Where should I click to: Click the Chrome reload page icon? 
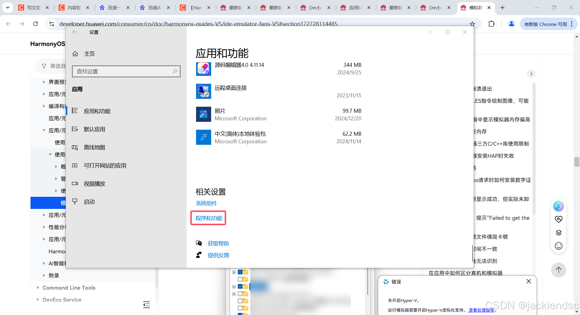pos(35,24)
